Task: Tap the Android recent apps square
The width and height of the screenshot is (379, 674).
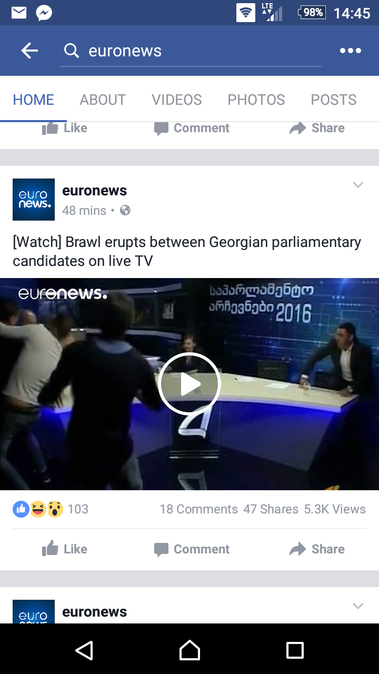Action: (295, 650)
